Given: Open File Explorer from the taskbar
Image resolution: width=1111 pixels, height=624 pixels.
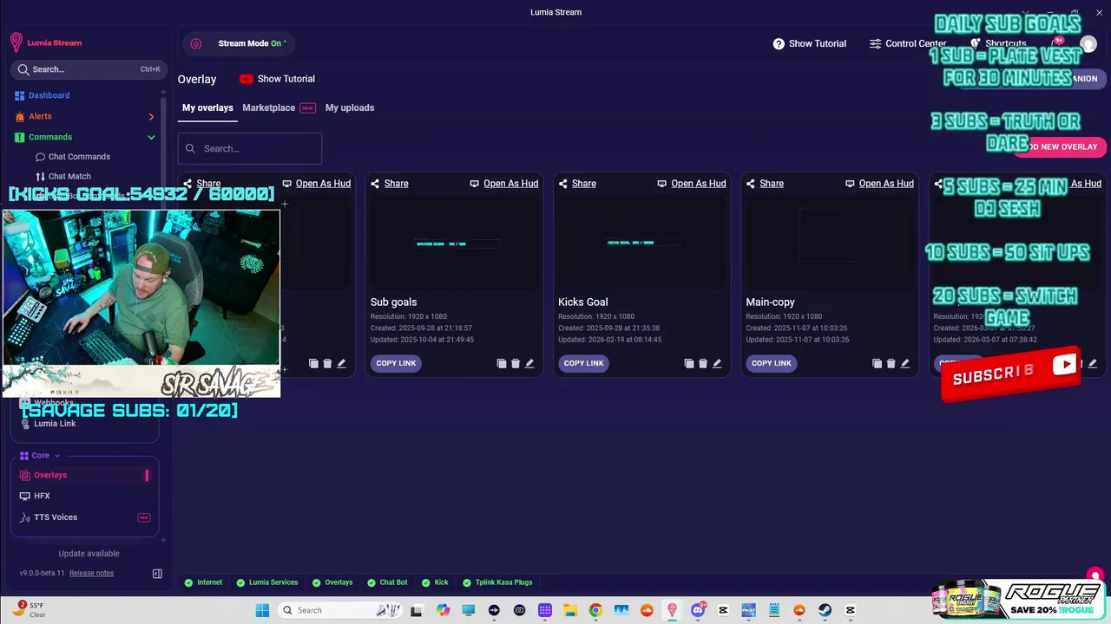Looking at the screenshot, I should point(570,610).
